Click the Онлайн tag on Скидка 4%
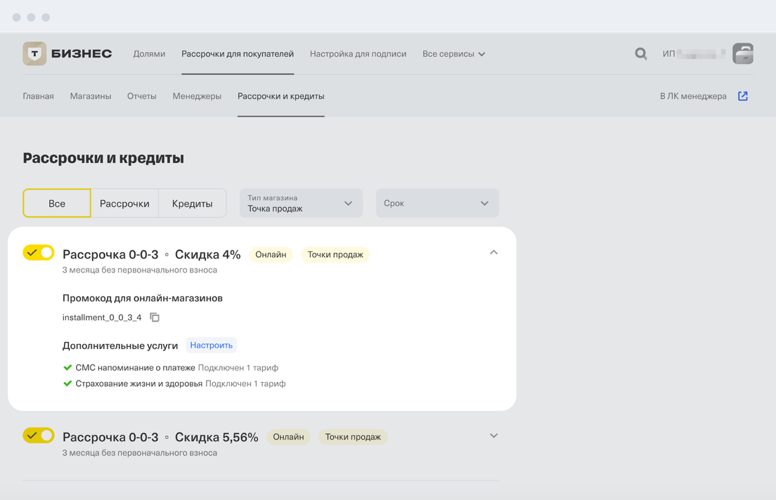This screenshot has width=776, height=500. tap(271, 255)
